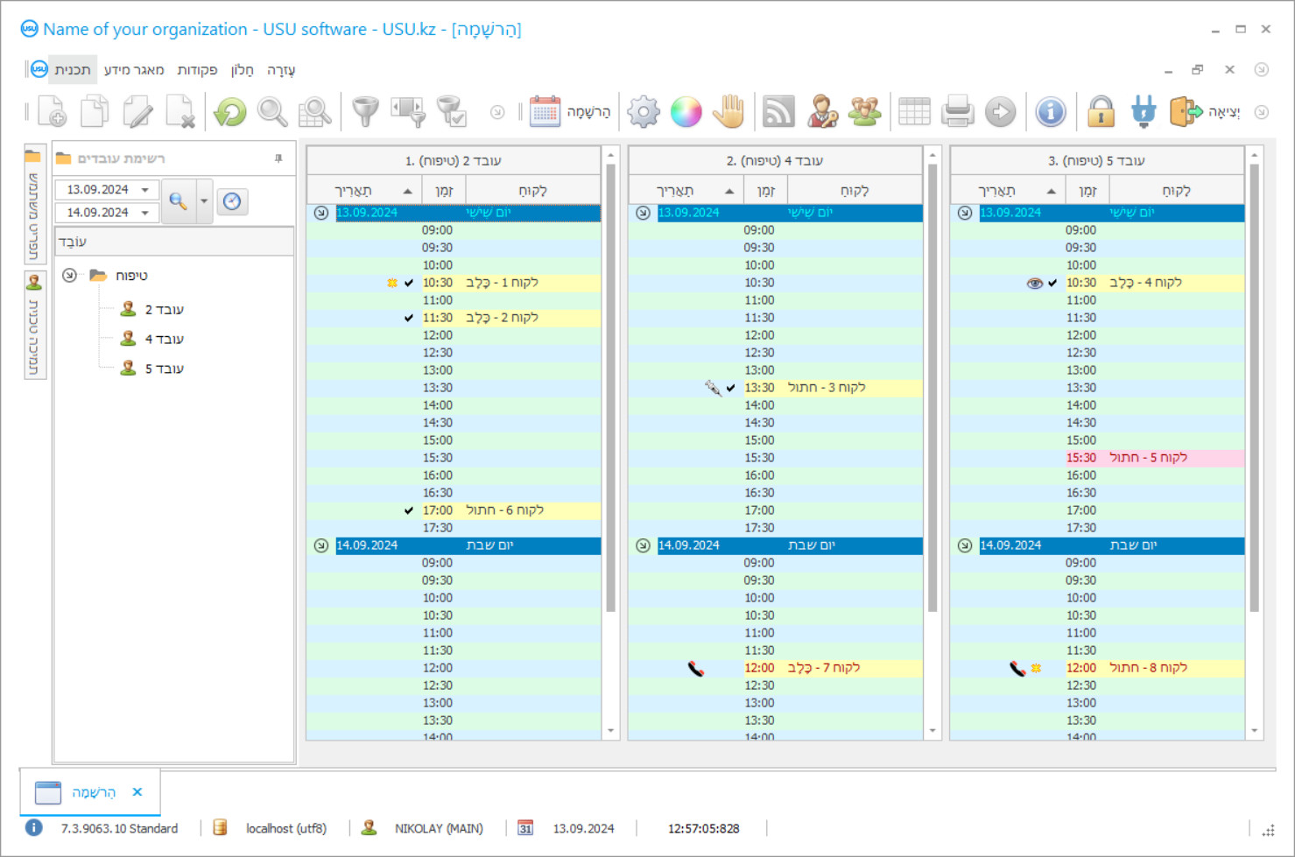Toggle checkmark on 10:30 לקוח 4 appointment

click(1052, 283)
